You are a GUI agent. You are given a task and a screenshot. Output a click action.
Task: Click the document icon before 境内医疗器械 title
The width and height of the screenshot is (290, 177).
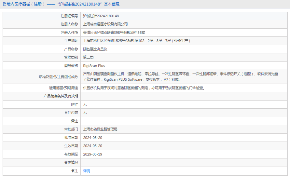tap(5, 4)
